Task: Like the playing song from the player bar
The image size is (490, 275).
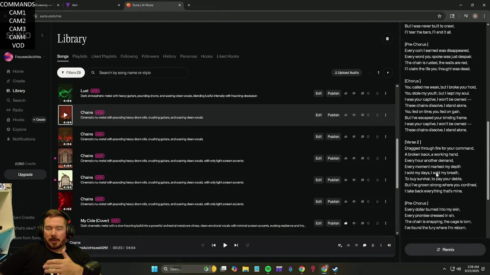Action: (348, 245)
